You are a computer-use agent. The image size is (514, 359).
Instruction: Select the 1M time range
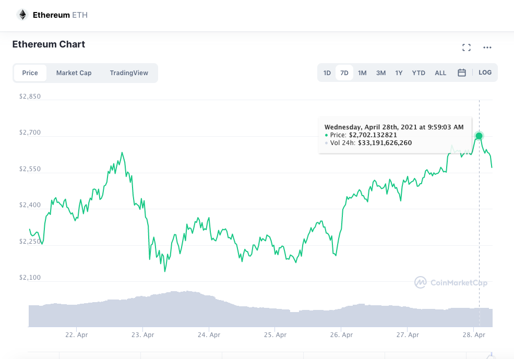click(362, 73)
